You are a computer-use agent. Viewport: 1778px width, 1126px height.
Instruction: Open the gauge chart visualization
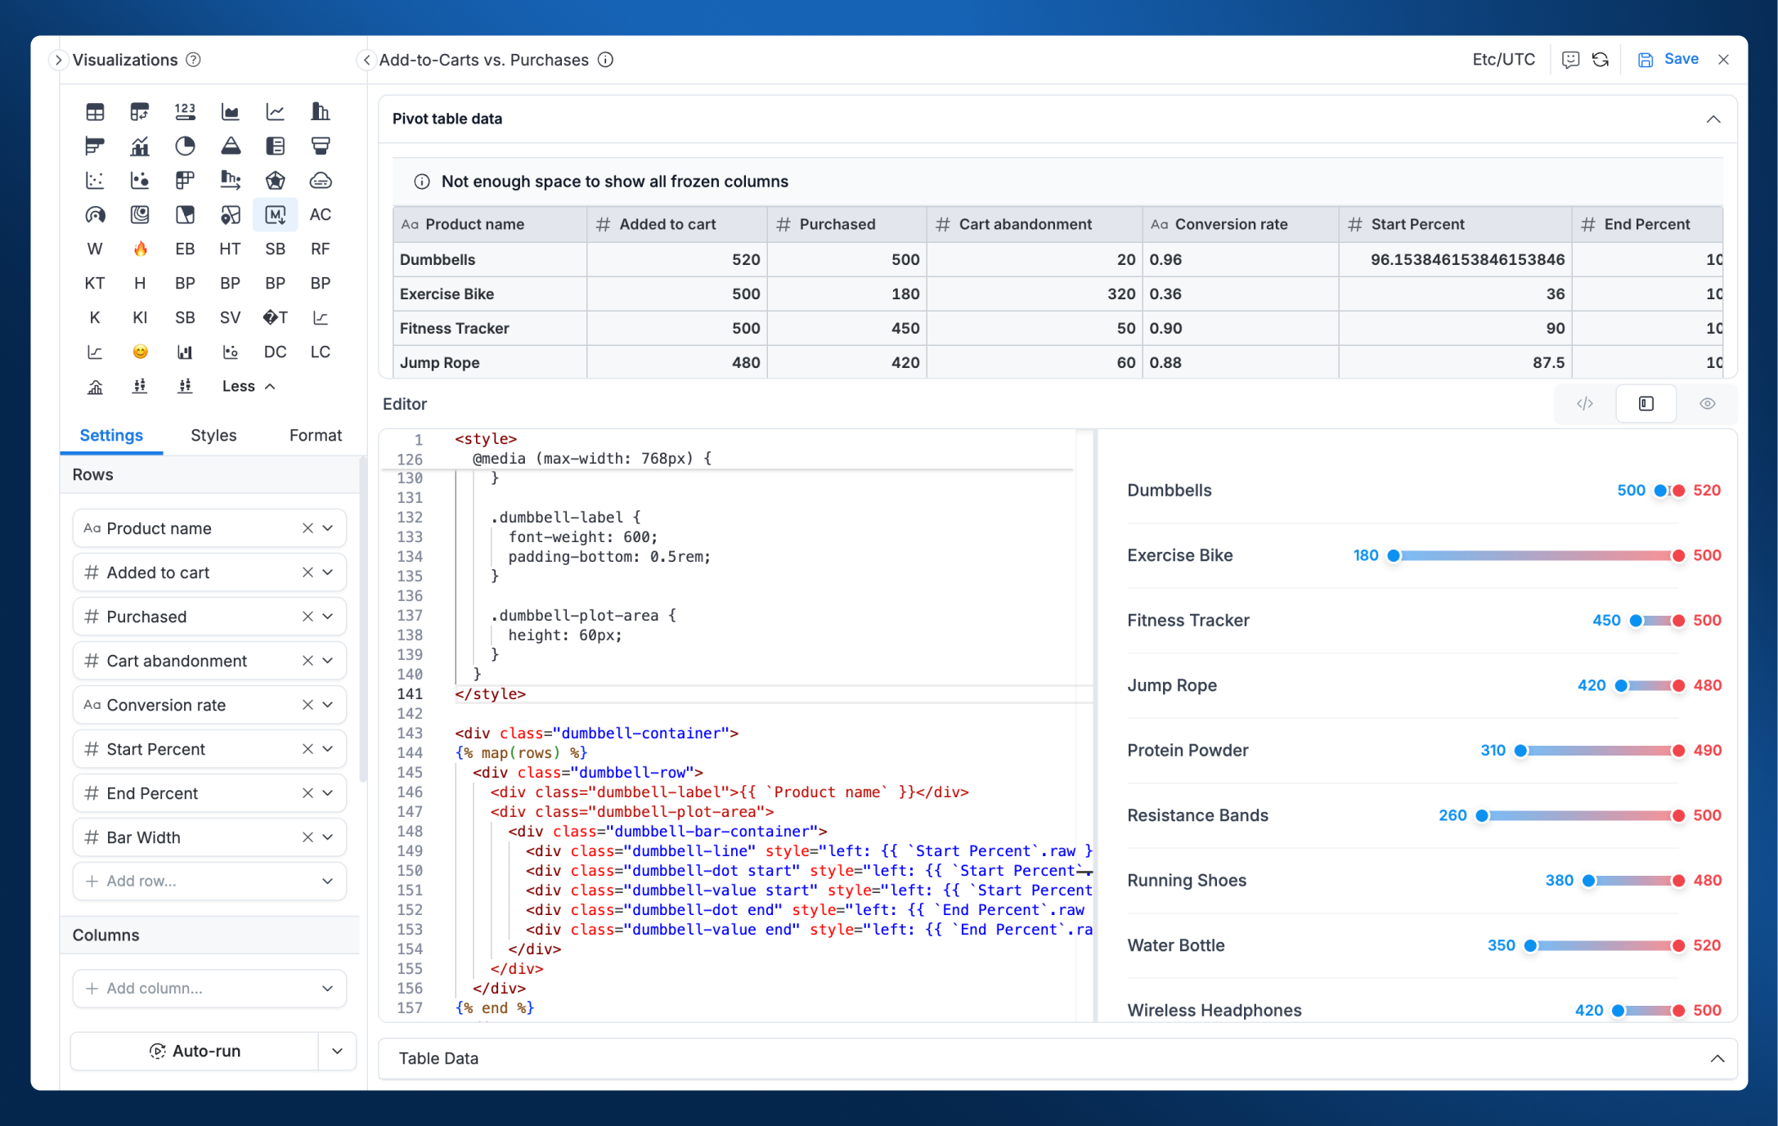click(x=95, y=214)
